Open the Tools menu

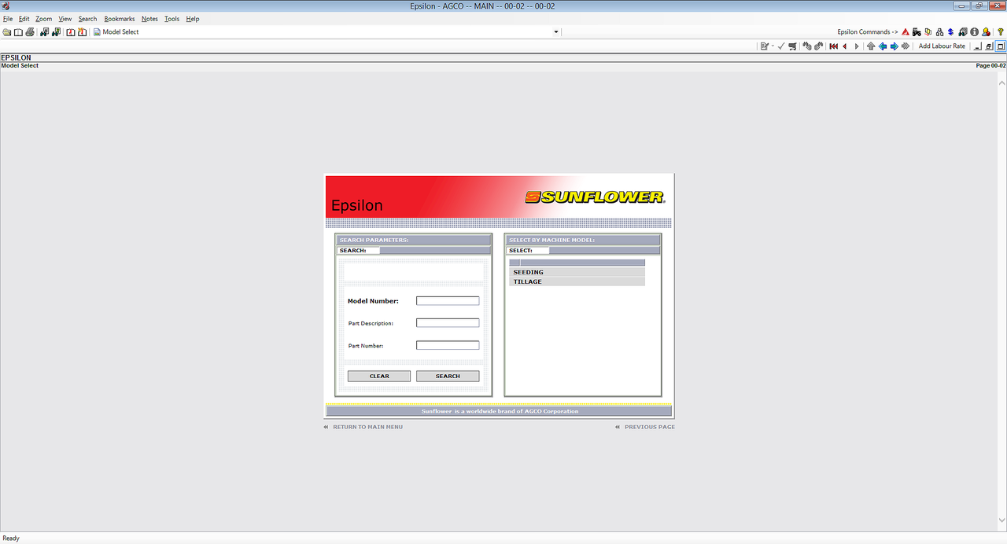(x=172, y=19)
